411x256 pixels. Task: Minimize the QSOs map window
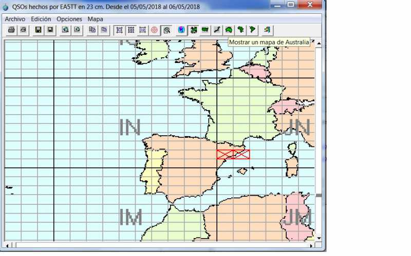coord(278,5)
